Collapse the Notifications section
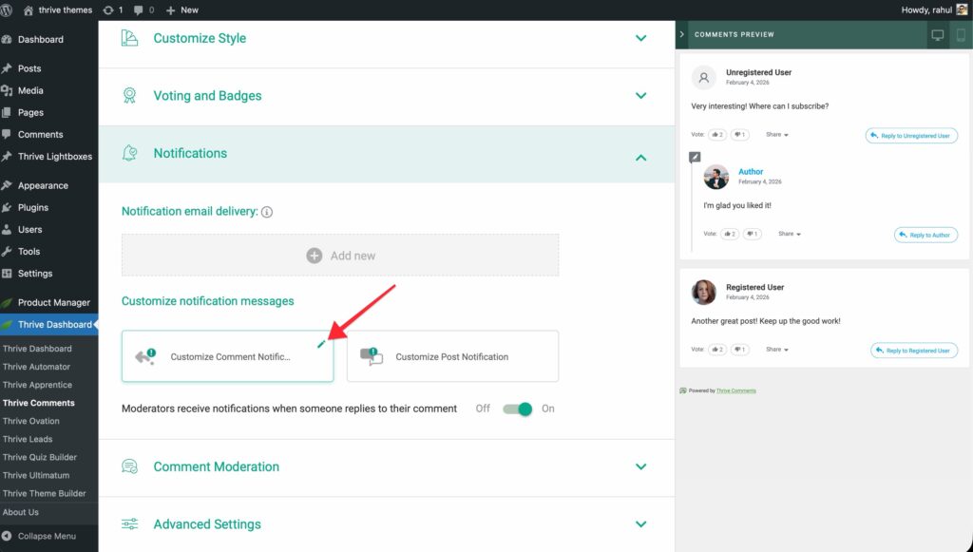Viewport: 973px width, 552px height. pos(640,157)
